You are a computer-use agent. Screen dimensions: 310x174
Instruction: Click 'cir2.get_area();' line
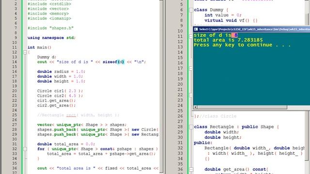56,105
